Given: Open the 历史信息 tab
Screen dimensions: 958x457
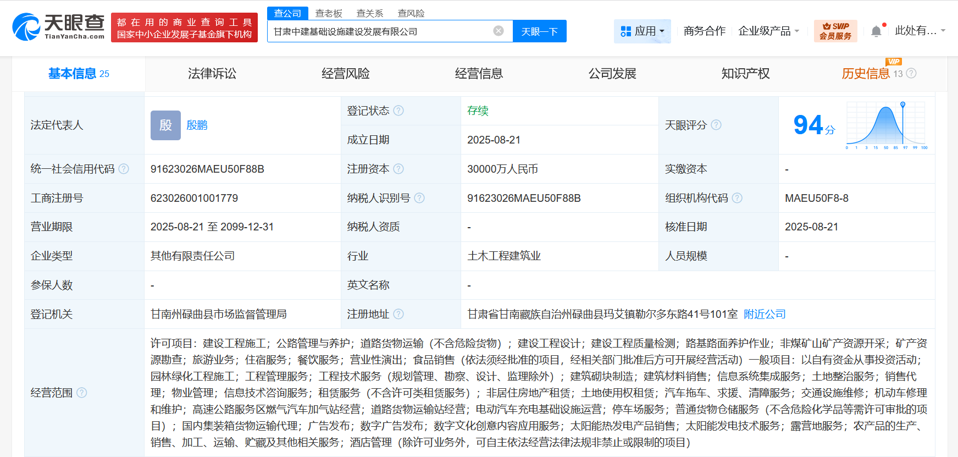Looking at the screenshot, I should point(866,74).
